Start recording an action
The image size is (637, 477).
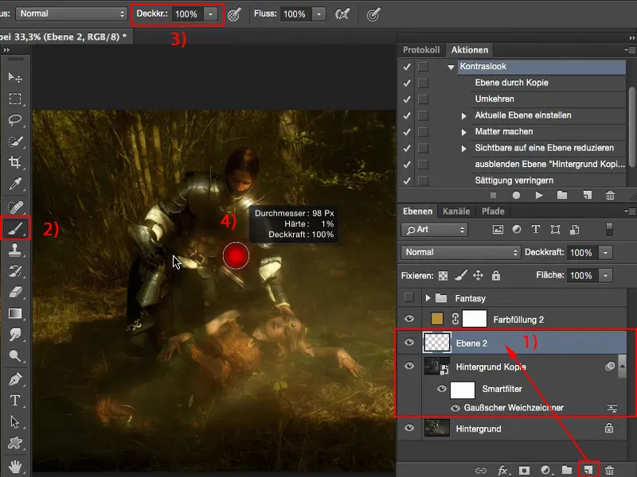pyautogui.click(x=516, y=196)
